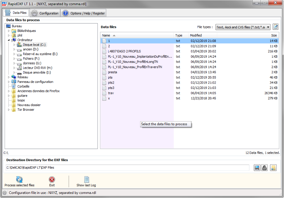Click the 26346 KB size cell
This screenshot has width=284, height=198.
(x=271, y=93)
